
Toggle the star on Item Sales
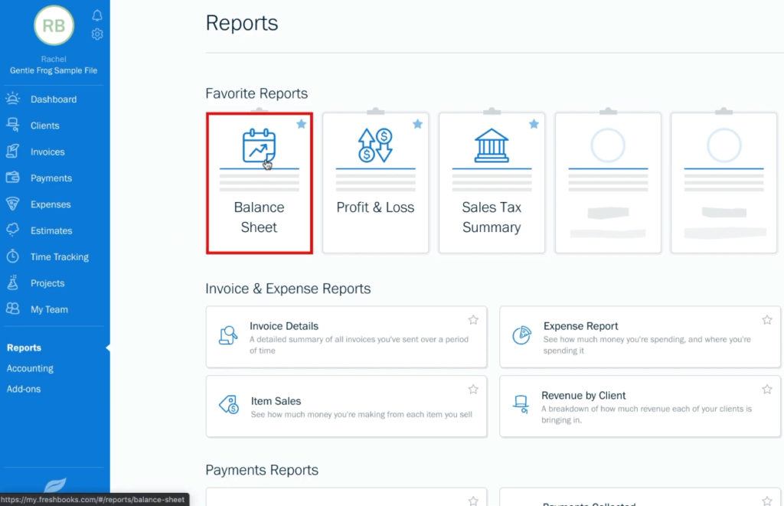tap(472, 388)
